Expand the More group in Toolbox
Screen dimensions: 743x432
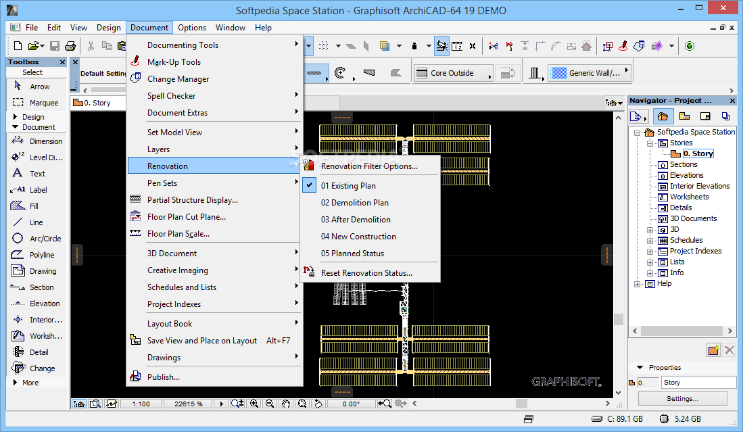point(15,382)
